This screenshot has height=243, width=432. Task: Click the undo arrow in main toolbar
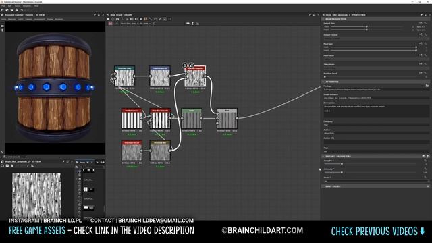click(x=22, y=10)
